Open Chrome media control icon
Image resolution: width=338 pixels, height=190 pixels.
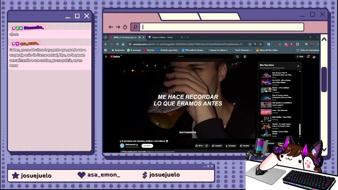pyautogui.click(x=306, y=44)
